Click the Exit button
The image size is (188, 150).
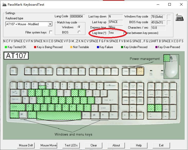[x=161, y=145]
